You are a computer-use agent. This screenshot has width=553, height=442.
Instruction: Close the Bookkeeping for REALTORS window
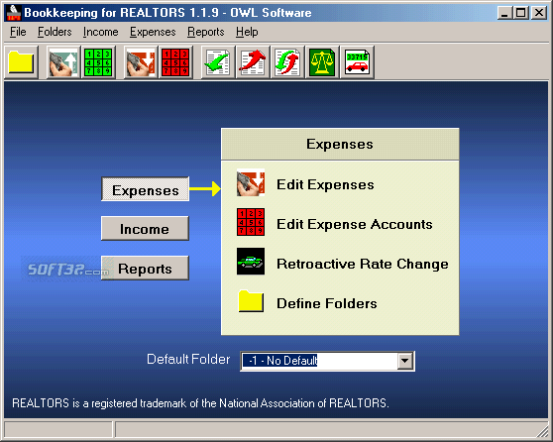(539, 13)
